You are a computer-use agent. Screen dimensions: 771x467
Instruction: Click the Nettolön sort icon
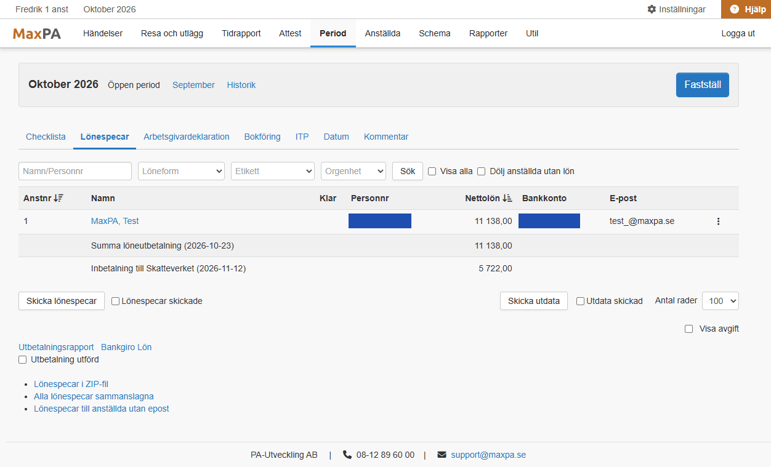507,198
